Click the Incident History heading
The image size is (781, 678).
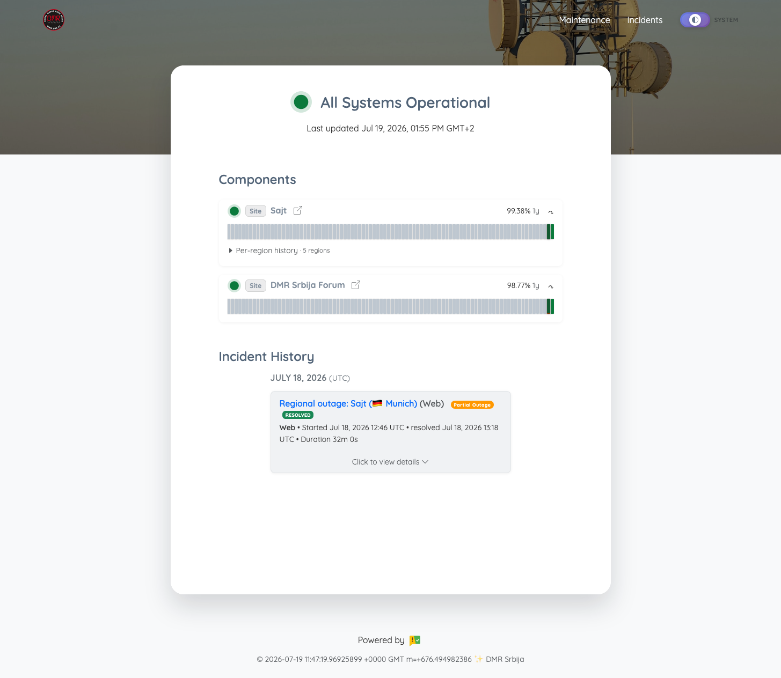click(x=266, y=357)
